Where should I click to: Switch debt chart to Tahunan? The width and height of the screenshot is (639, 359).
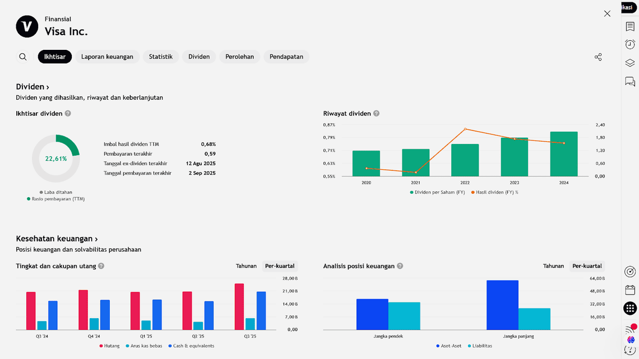point(246,266)
